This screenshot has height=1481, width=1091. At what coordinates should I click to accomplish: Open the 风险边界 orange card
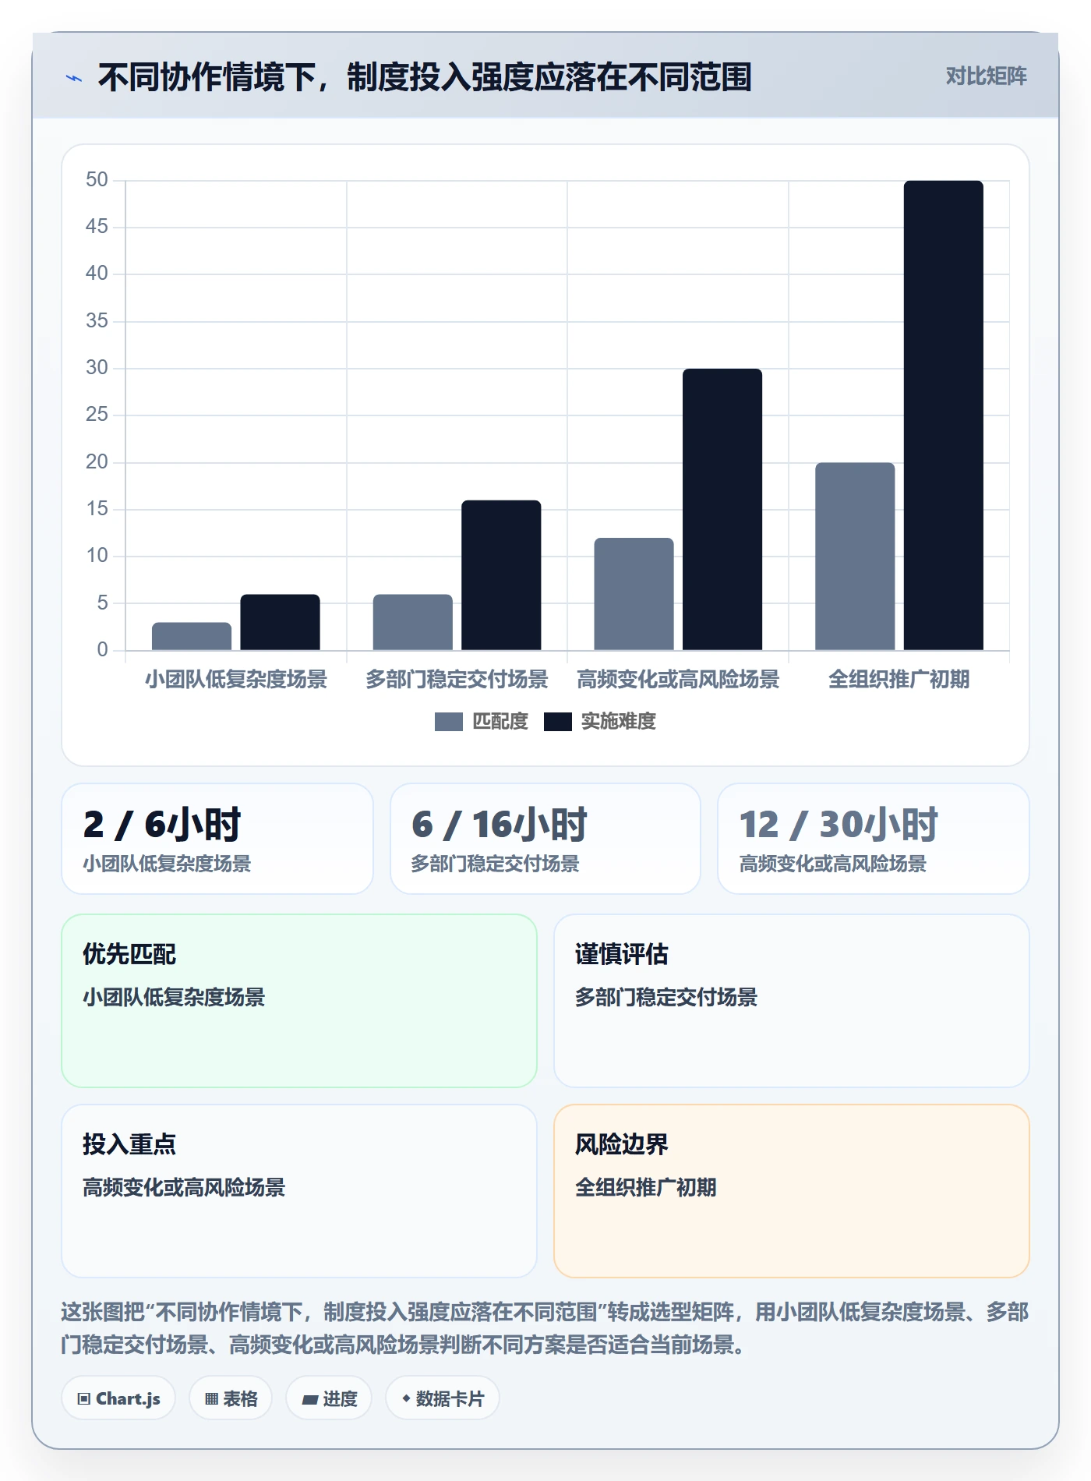[x=792, y=1191]
